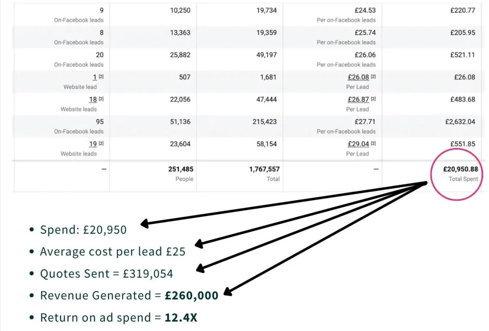Click the Average cost per lead £25 bullet
The height and width of the screenshot is (331, 489).
112,252
